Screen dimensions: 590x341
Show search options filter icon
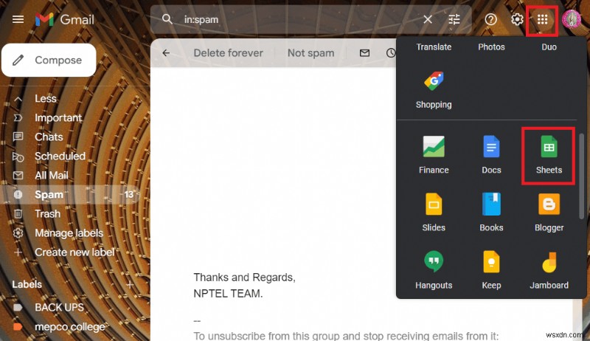pos(454,19)
